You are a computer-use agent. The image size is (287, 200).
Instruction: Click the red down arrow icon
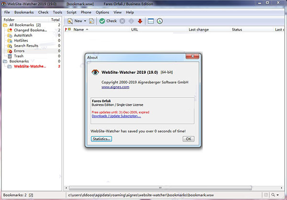click(140, 21)
